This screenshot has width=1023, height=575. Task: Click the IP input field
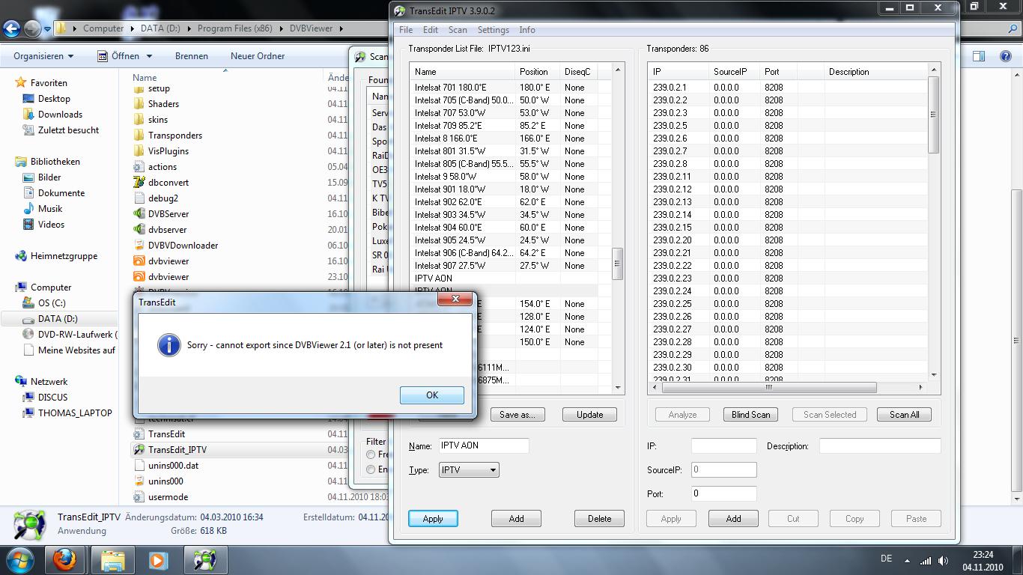(x=723, y=446)
